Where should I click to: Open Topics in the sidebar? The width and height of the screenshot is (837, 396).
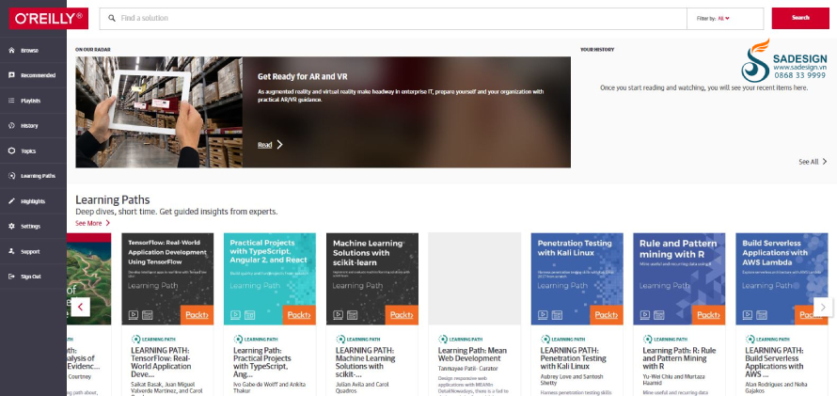coord(33,150)
